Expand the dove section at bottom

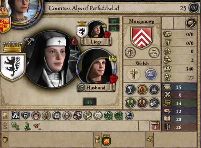point(149,139)
